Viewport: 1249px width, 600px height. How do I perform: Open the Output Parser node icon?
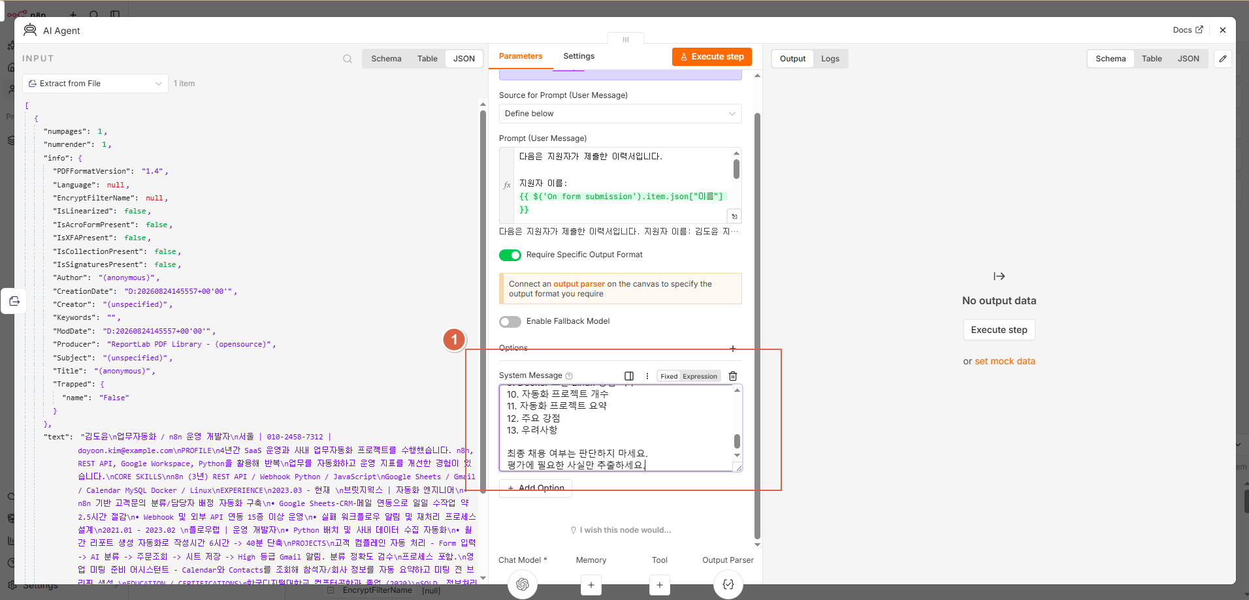click(728, 584)
